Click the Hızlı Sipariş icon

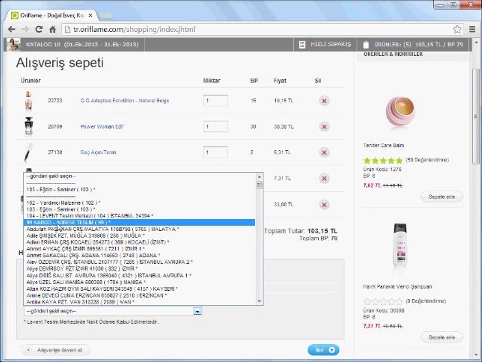click(x=302, y=45)
